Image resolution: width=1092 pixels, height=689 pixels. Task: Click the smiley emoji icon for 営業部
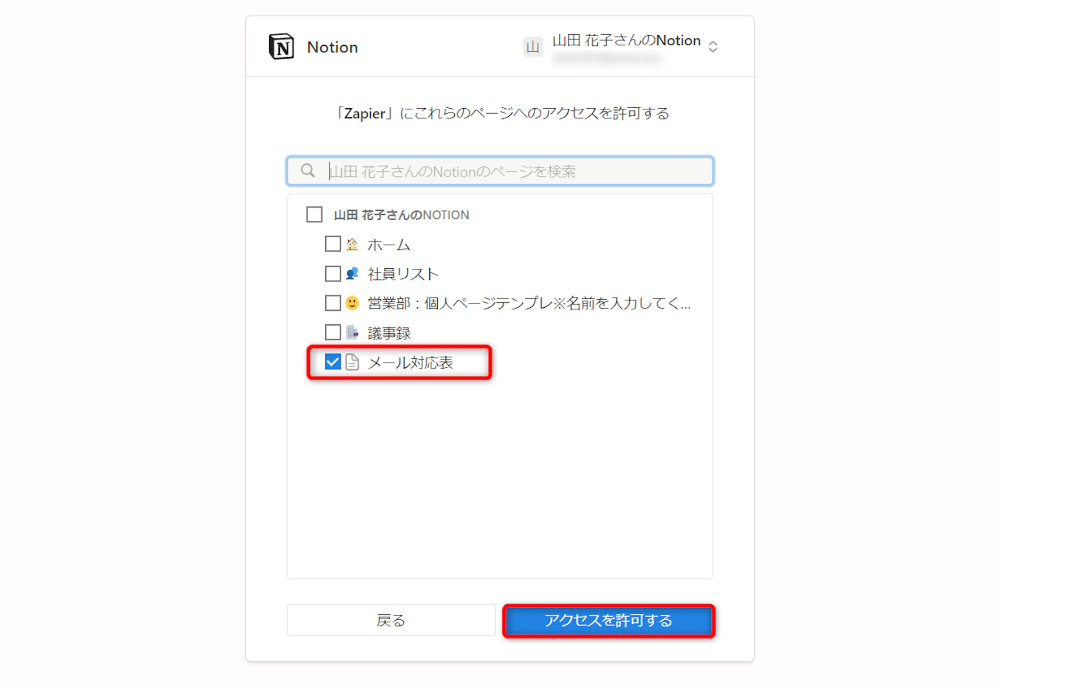click(x=352, y=303)
